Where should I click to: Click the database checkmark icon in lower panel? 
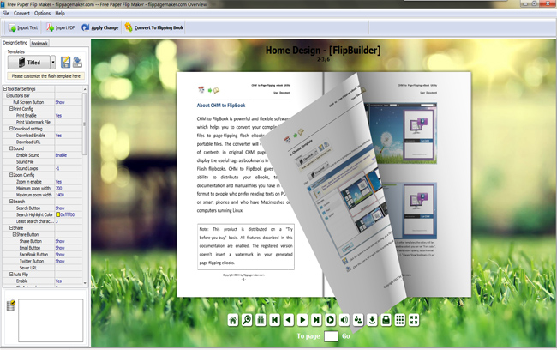[11, 305]
